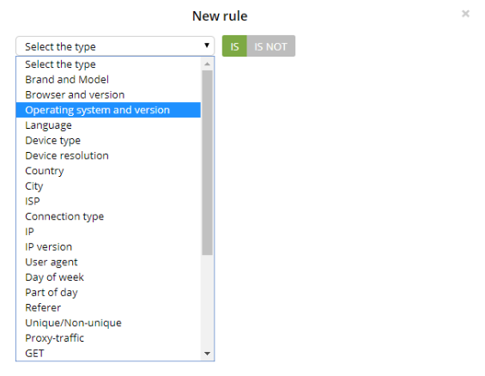Select Connection type option
485x376 pixels.
(x=108, y=216)
